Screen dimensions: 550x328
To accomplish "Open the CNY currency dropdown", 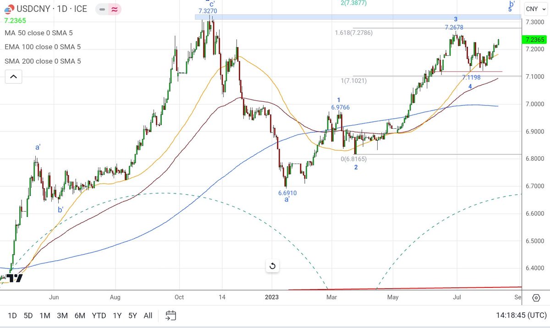I will pos(535,9).
